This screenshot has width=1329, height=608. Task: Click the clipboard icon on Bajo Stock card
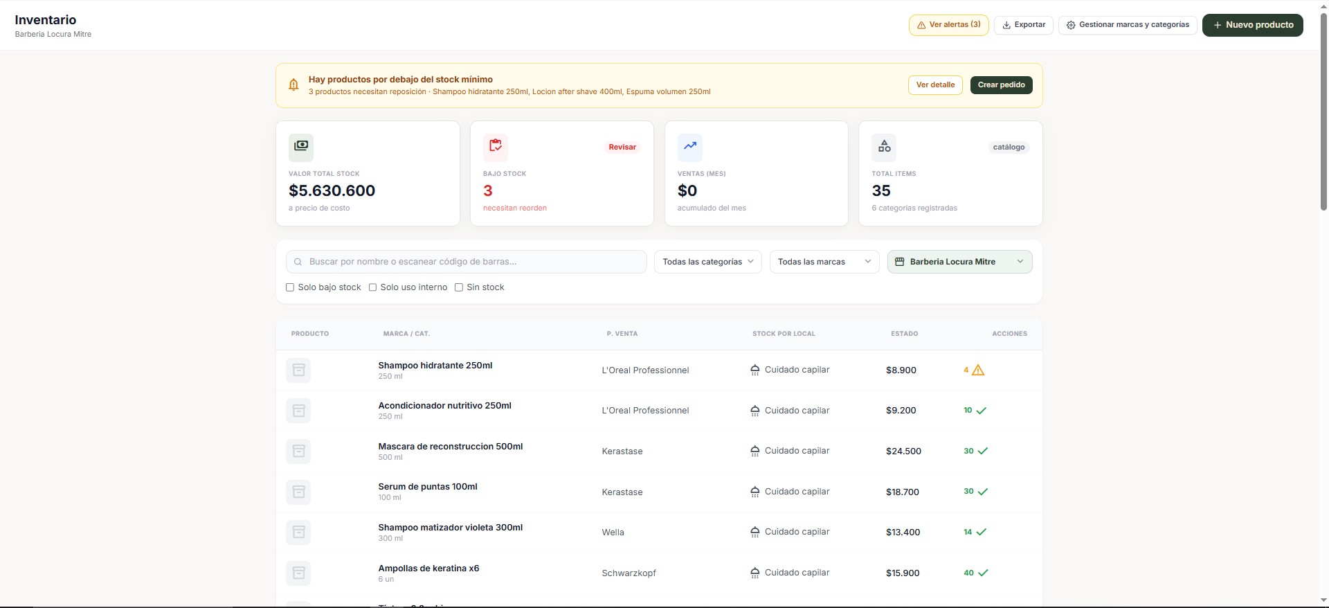496,146
